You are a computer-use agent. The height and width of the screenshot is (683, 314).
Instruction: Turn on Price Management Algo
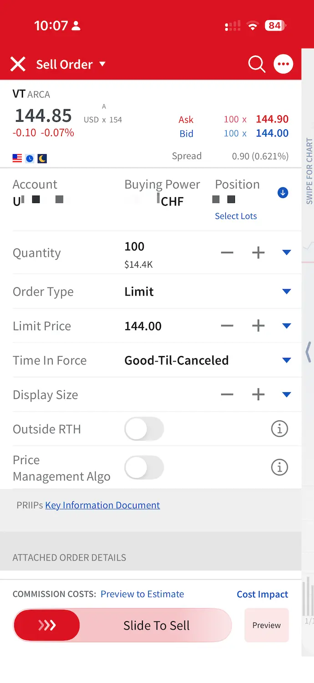coord(144,467)
